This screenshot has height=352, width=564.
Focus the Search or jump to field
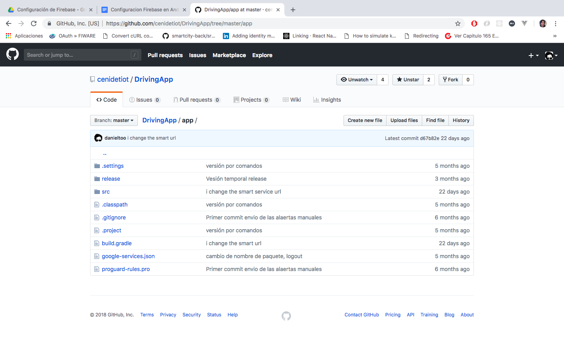(82, 55)
